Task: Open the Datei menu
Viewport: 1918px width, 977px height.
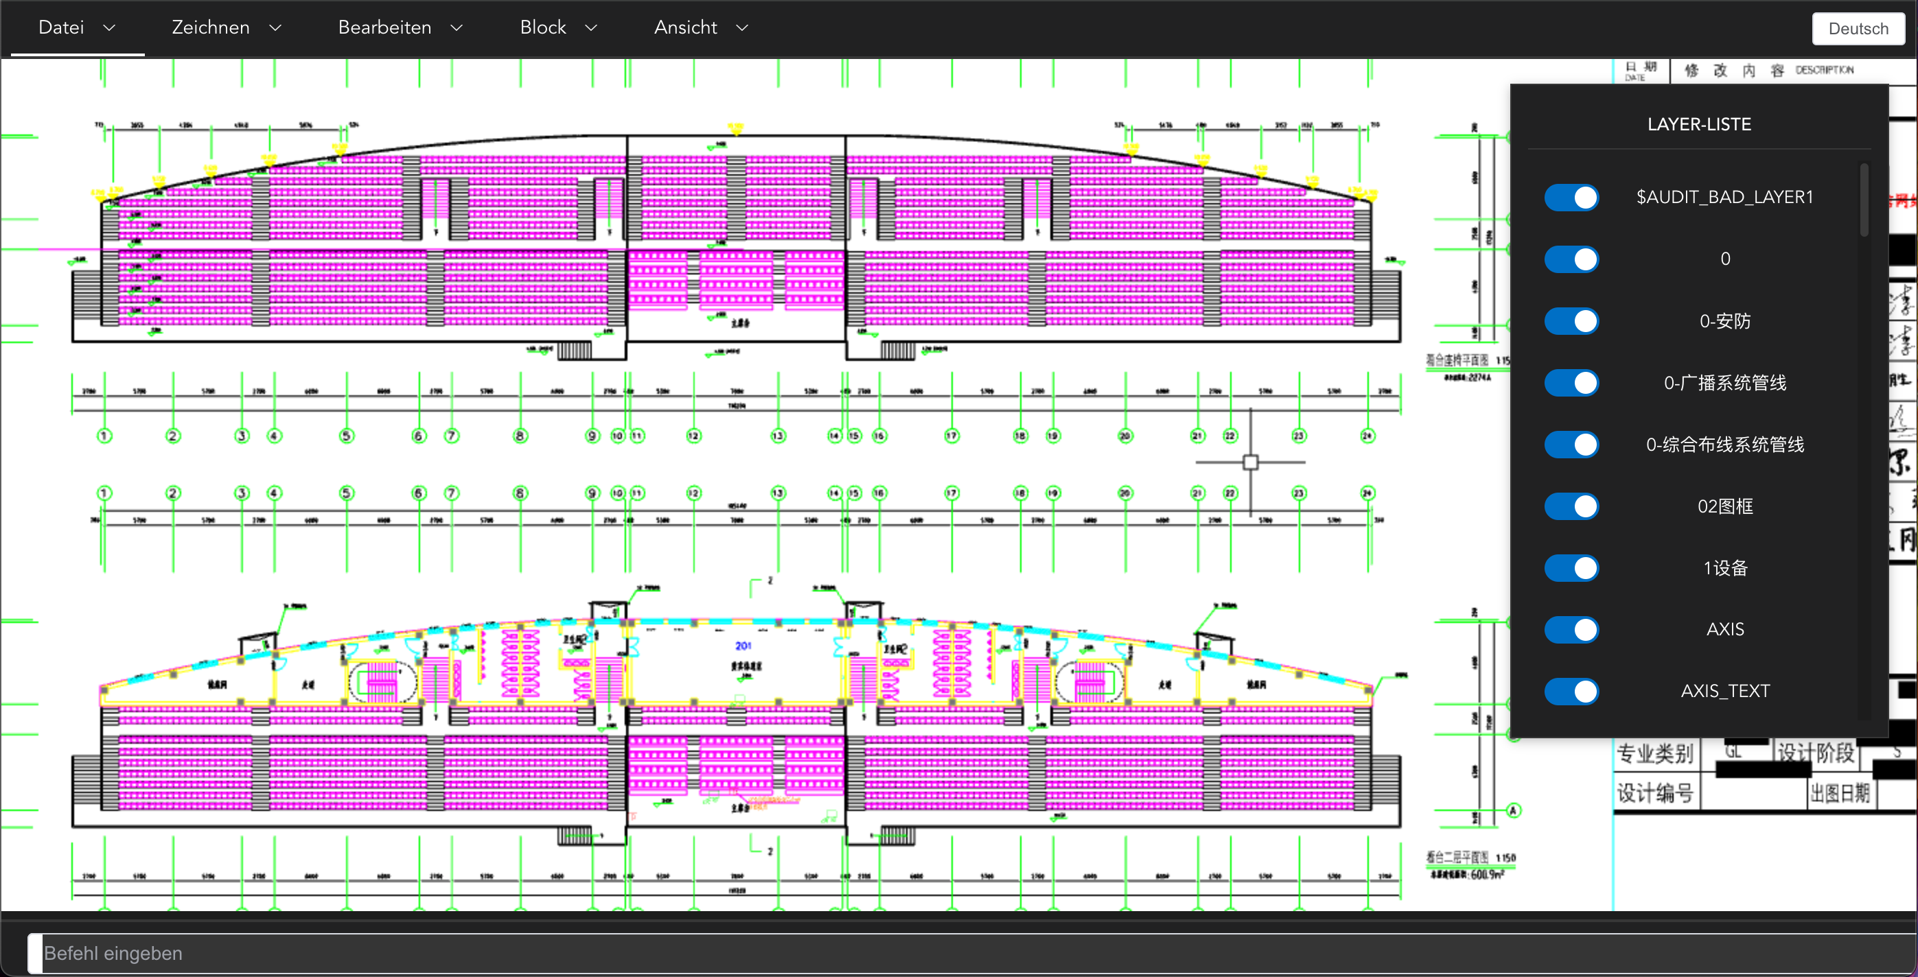Action: pos(78,27)
